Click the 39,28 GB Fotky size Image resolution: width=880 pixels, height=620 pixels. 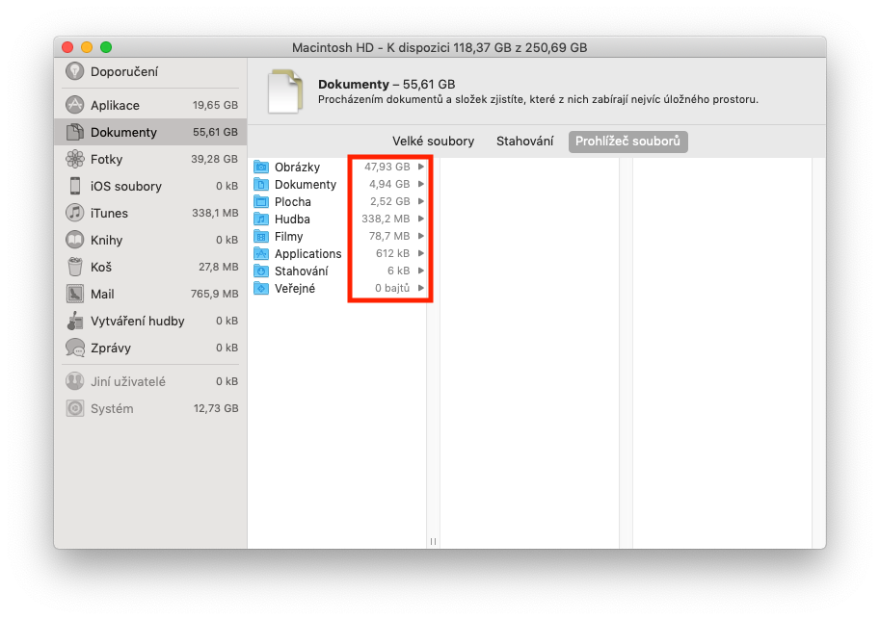(x=214, y=159)
